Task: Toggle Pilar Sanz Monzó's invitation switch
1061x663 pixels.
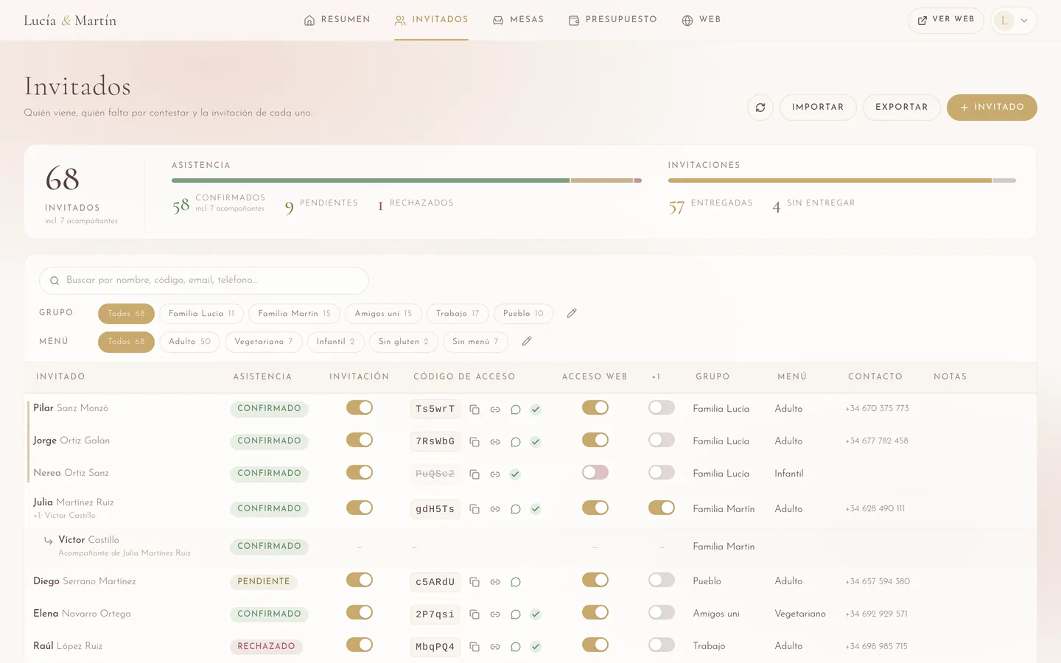Action: (x=360, y=408)
